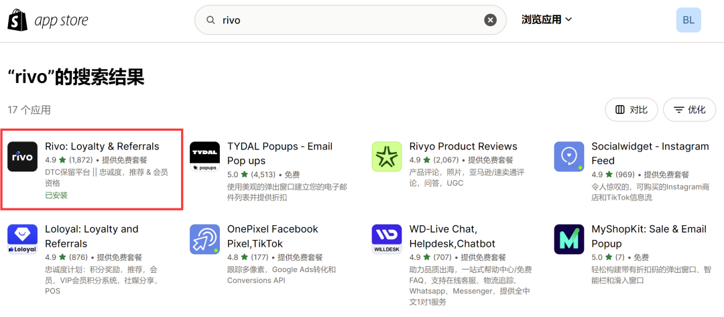Open the MyShopKit app icon
Viewport: 724px width, 317px height.
(569, 239)
